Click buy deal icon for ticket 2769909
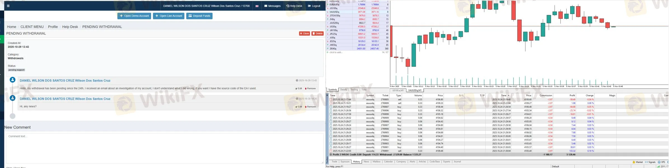Viewport: 669px width, 168px height. click(x=331, y=118)
